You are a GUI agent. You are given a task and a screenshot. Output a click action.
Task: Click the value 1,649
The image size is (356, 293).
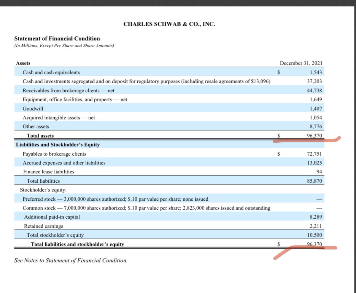tap(316, 99)
